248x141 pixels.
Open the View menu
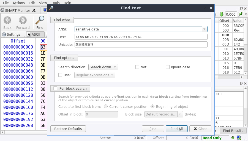(43, 3)
